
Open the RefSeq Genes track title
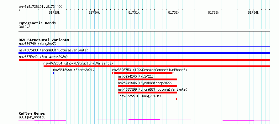point(32,114)
